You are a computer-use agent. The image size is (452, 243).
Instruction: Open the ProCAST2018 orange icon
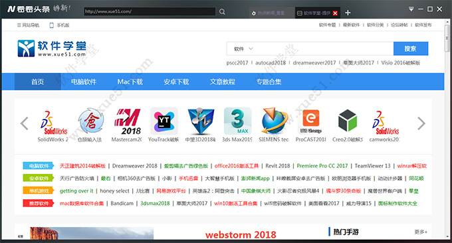(x=311, y=121)
